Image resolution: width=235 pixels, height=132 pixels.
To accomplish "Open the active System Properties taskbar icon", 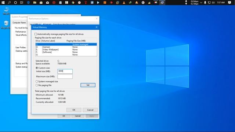I will click(x=162, y=3).
